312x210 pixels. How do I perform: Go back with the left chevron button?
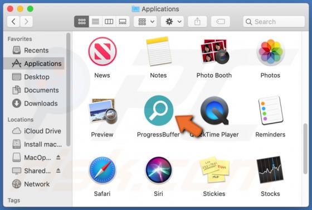(13, 22)
